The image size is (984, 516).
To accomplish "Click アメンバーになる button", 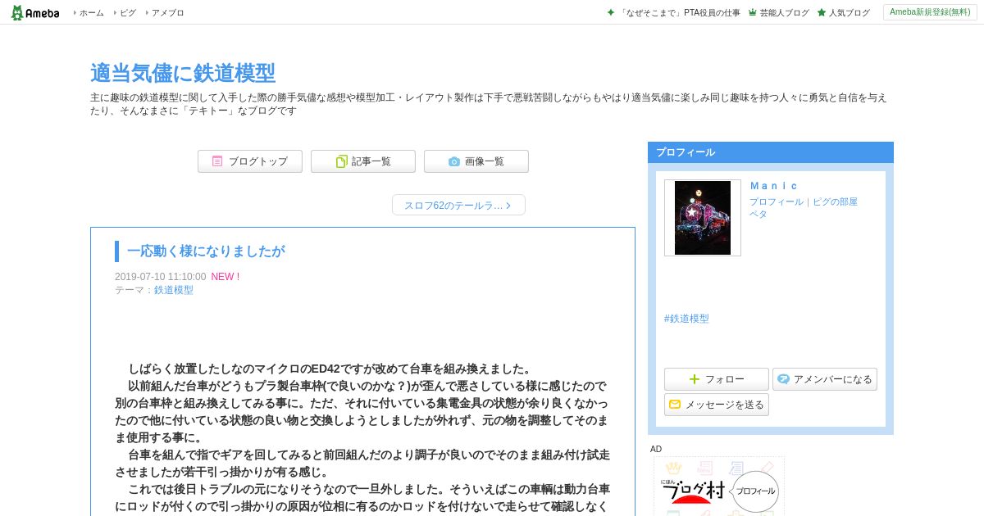I will 825,379.
